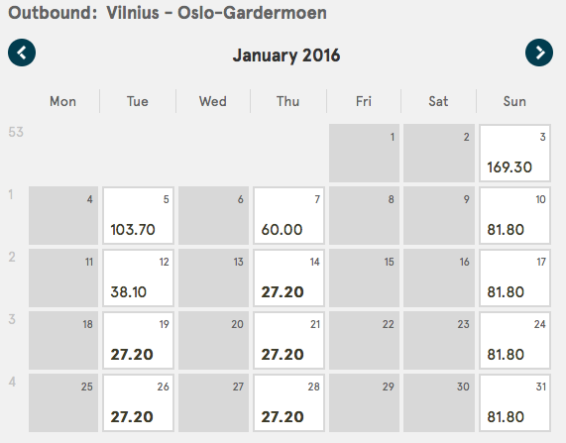Click the January 2016 month heading

click(286, 55)
